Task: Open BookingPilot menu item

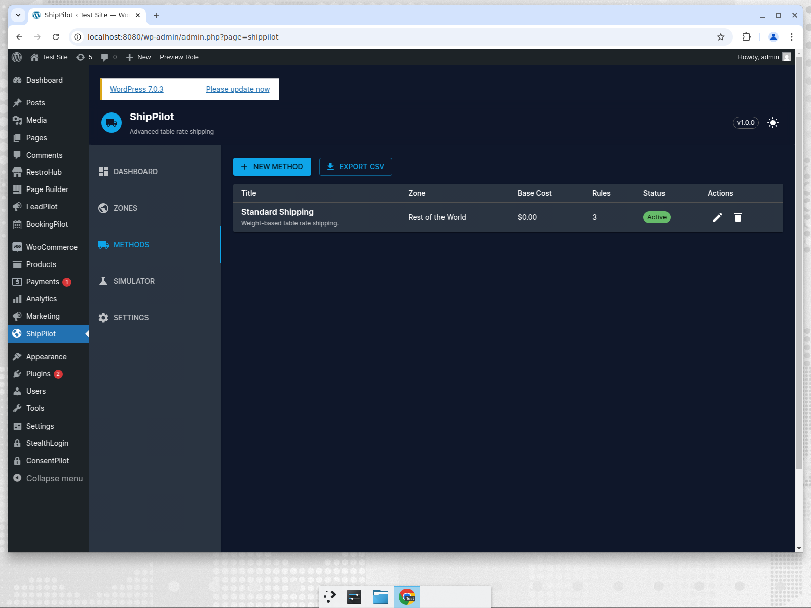Action: [x=49, y=224]
